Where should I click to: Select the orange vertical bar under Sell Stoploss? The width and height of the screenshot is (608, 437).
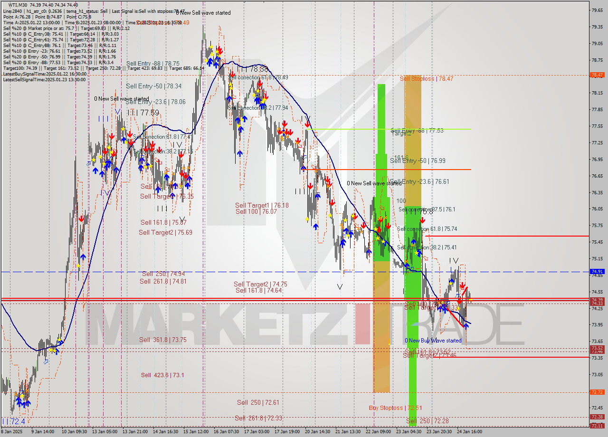click(413, 140)
